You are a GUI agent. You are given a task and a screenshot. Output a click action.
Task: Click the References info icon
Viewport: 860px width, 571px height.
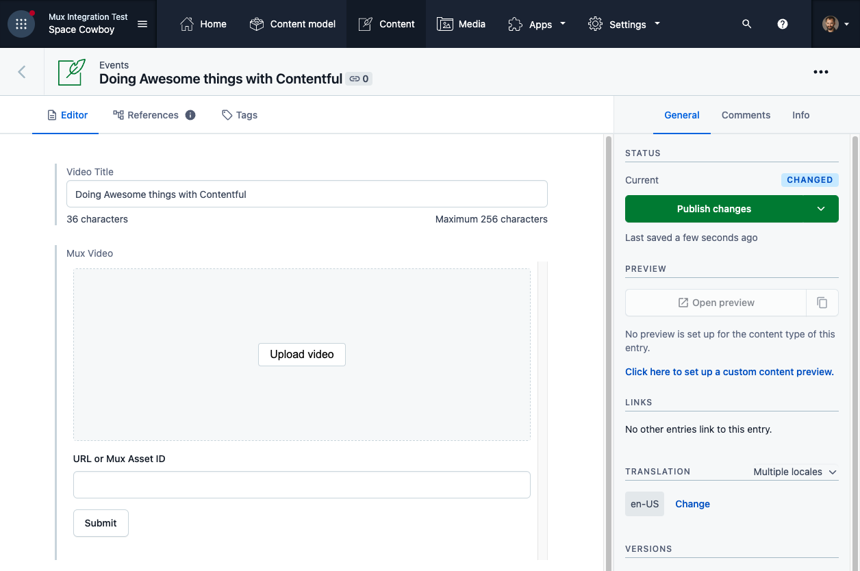click(x=190, y=115)
